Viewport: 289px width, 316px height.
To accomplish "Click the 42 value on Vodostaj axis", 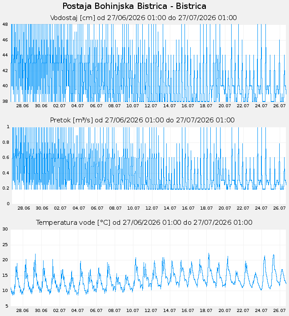I will [5, 70].
